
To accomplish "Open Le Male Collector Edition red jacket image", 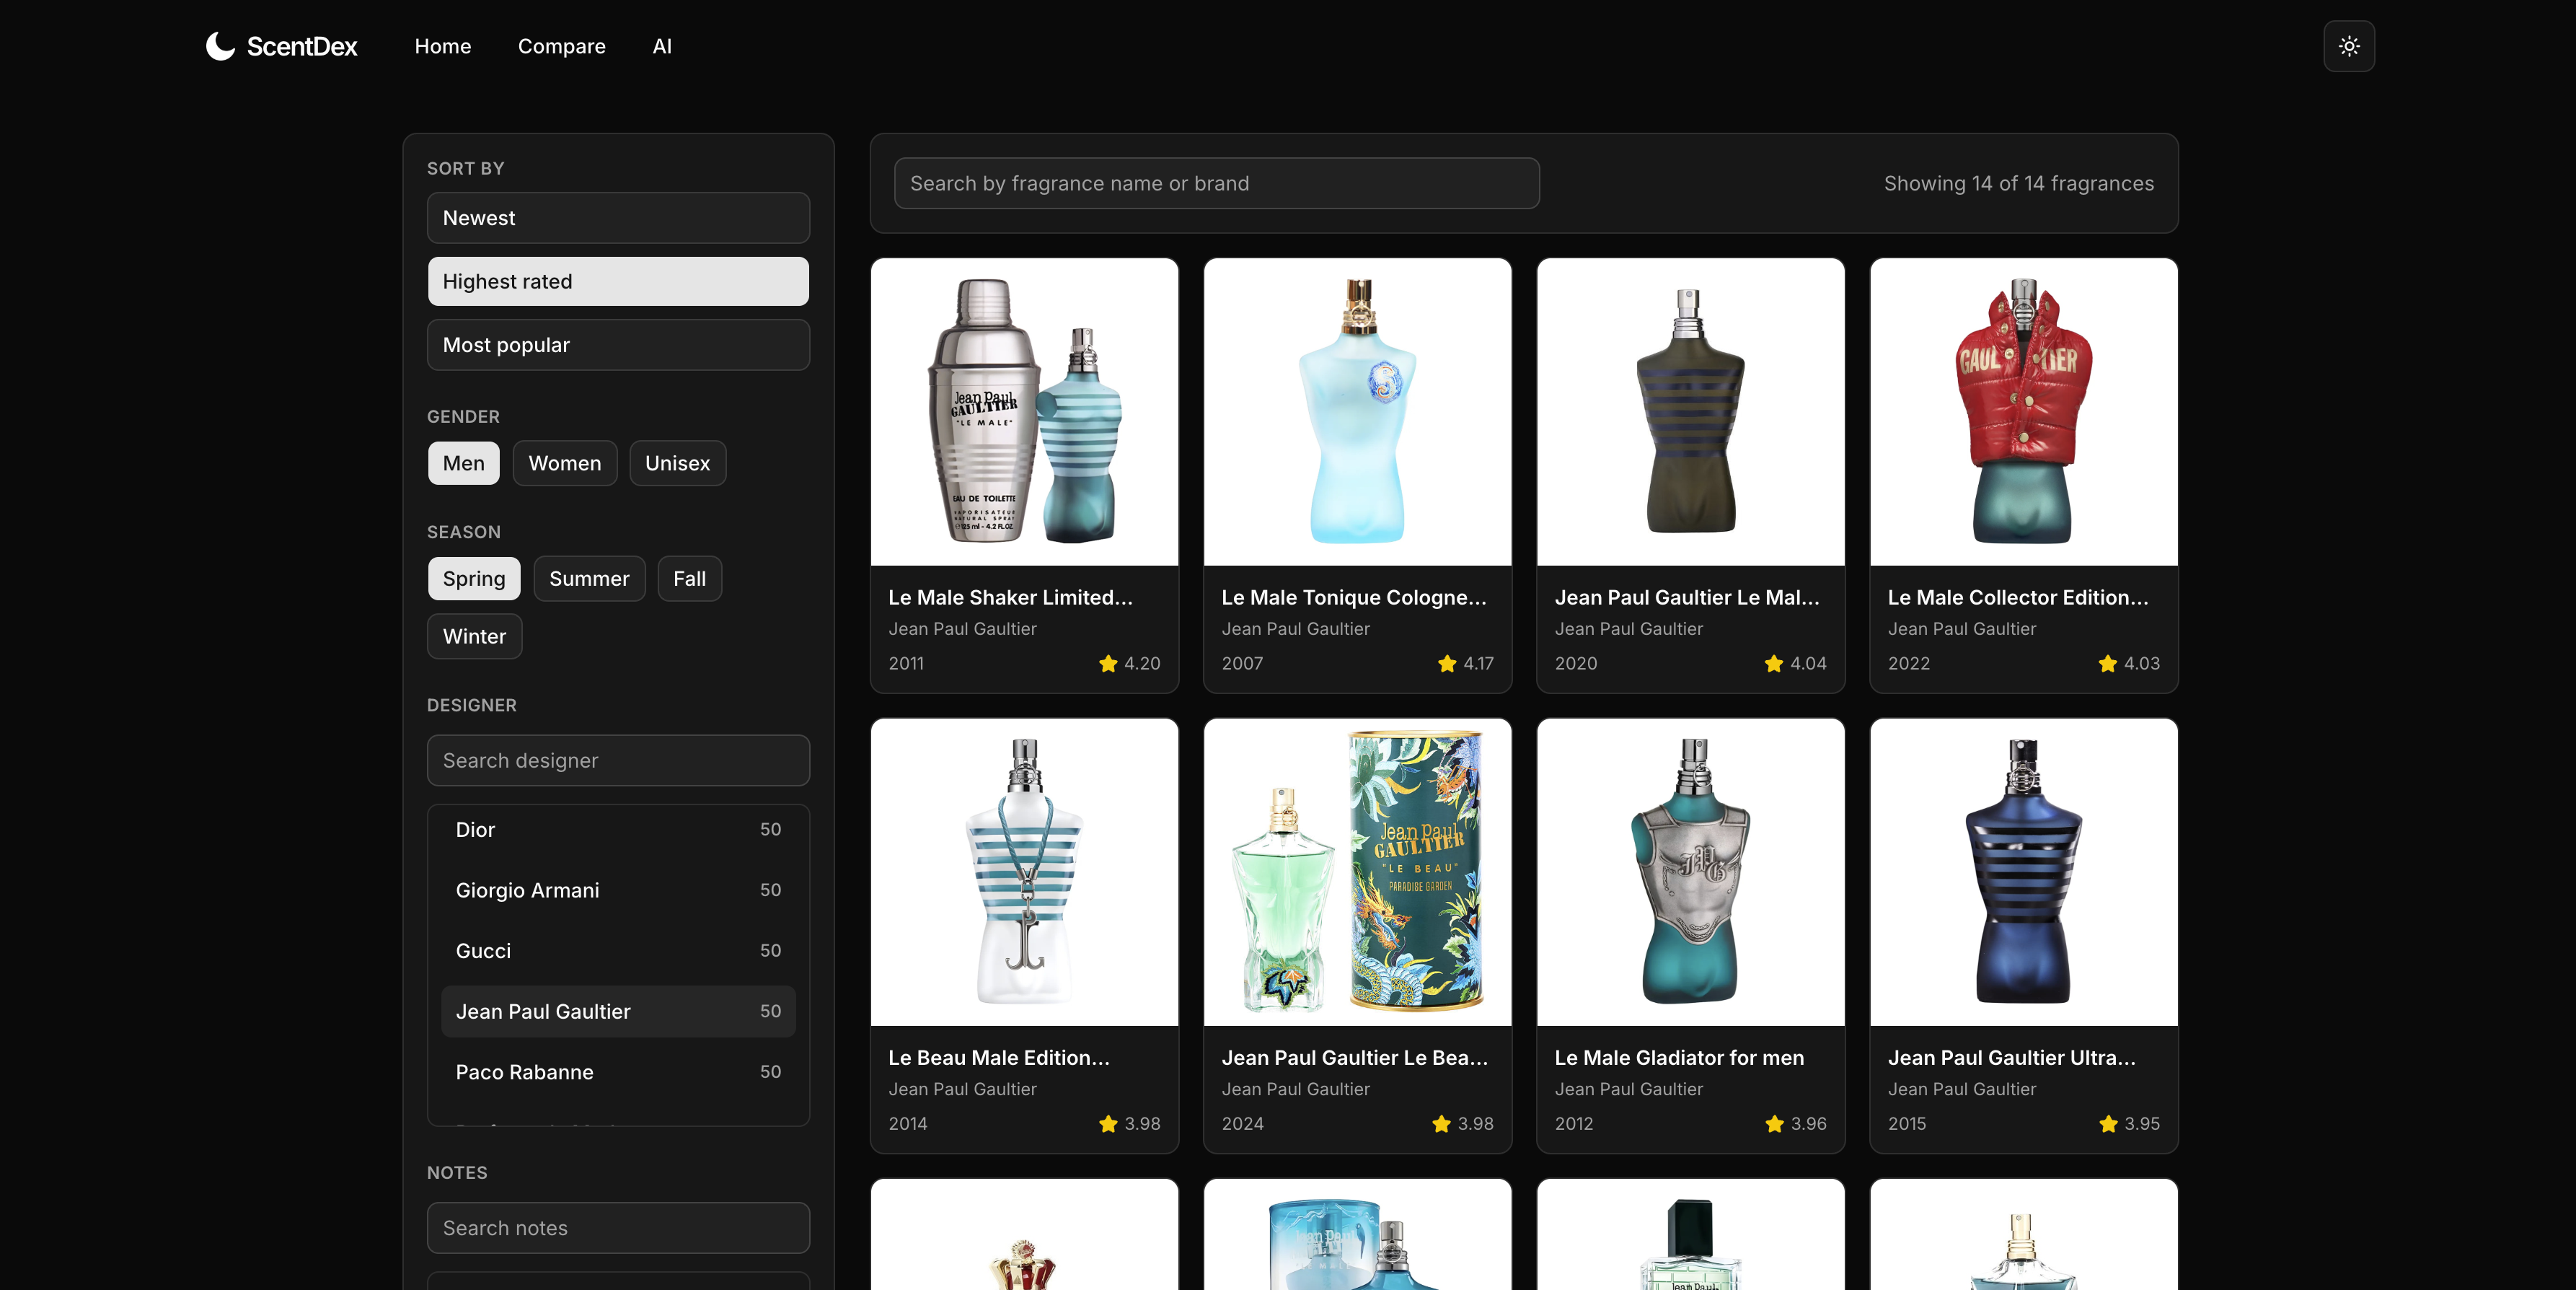I will tap(2023, 412).
